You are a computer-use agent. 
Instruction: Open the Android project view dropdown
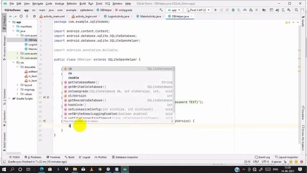[x=12, y=16]
